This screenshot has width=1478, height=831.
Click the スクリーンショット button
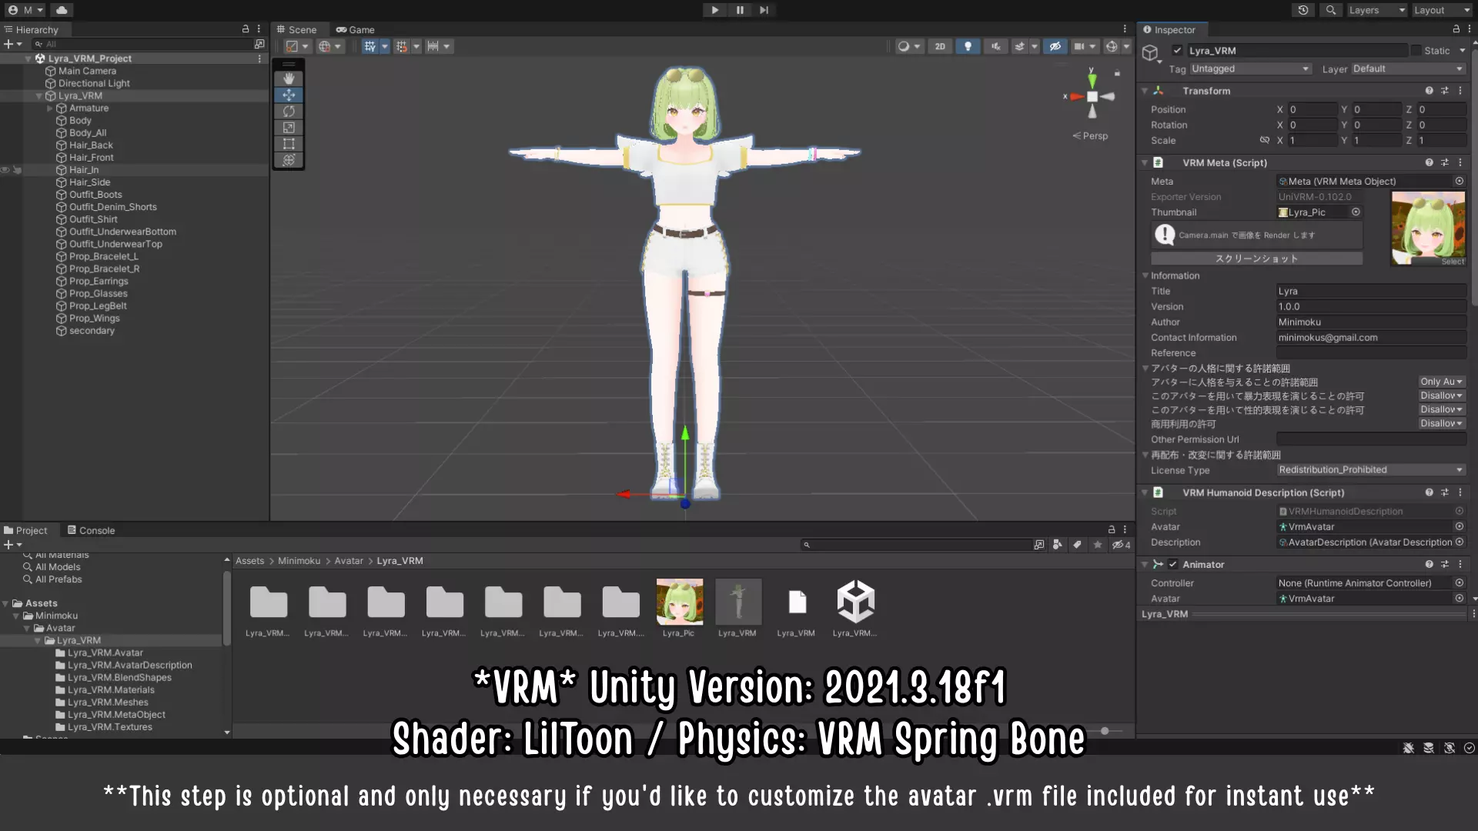(1256, 259)
